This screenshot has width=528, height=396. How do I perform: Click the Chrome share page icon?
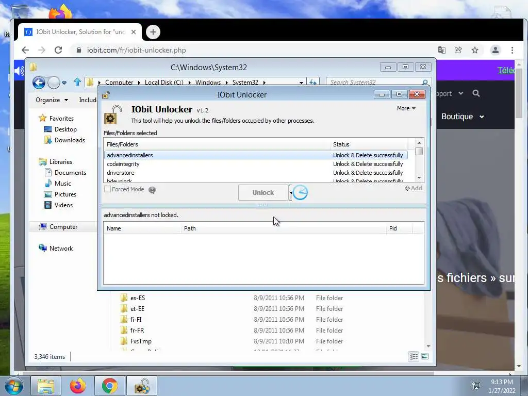click(x=458, y=50)
